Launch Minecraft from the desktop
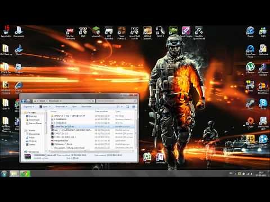The height and width of the screenshot is (202, 270). click(x=96, y=32)
